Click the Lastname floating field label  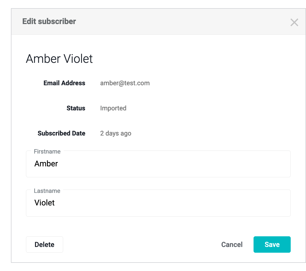point(47,191)
